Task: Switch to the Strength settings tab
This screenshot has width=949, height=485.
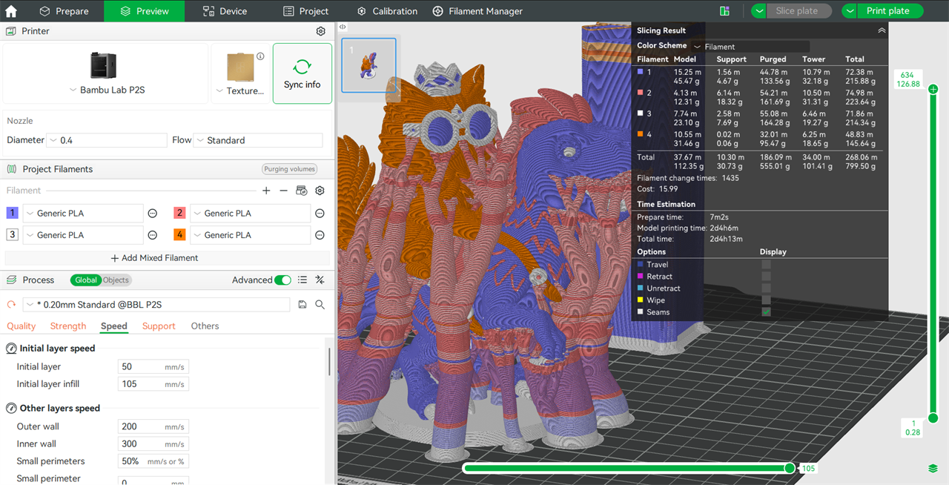Action: pyautogui.click(x=68, y=326)
